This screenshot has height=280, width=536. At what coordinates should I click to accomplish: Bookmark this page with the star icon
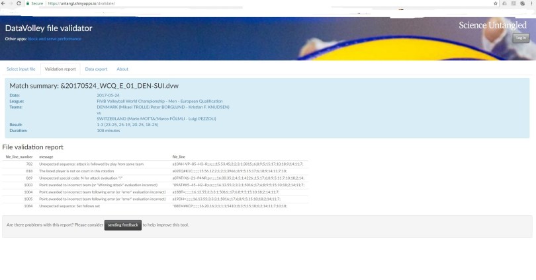coord(496,3)
